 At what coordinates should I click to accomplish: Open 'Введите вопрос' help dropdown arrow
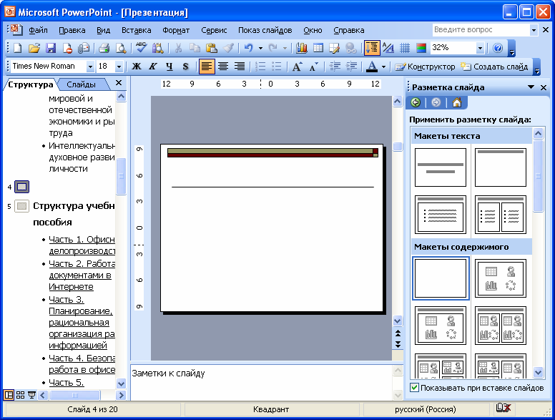pos(534,30)
